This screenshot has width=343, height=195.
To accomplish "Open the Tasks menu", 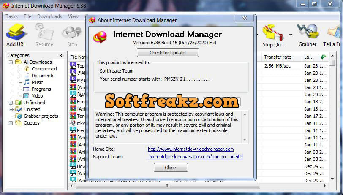I will point(11,16).
